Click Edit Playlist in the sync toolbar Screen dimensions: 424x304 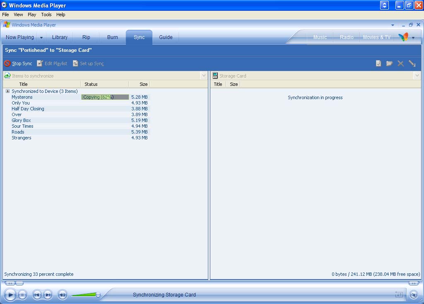coord(52,63)
